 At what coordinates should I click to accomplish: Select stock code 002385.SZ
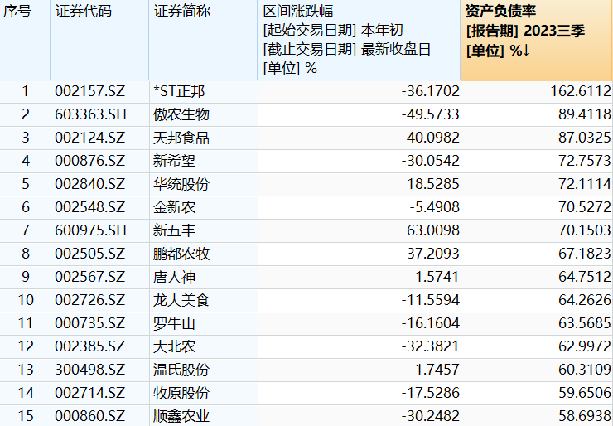tap(90, 346)
